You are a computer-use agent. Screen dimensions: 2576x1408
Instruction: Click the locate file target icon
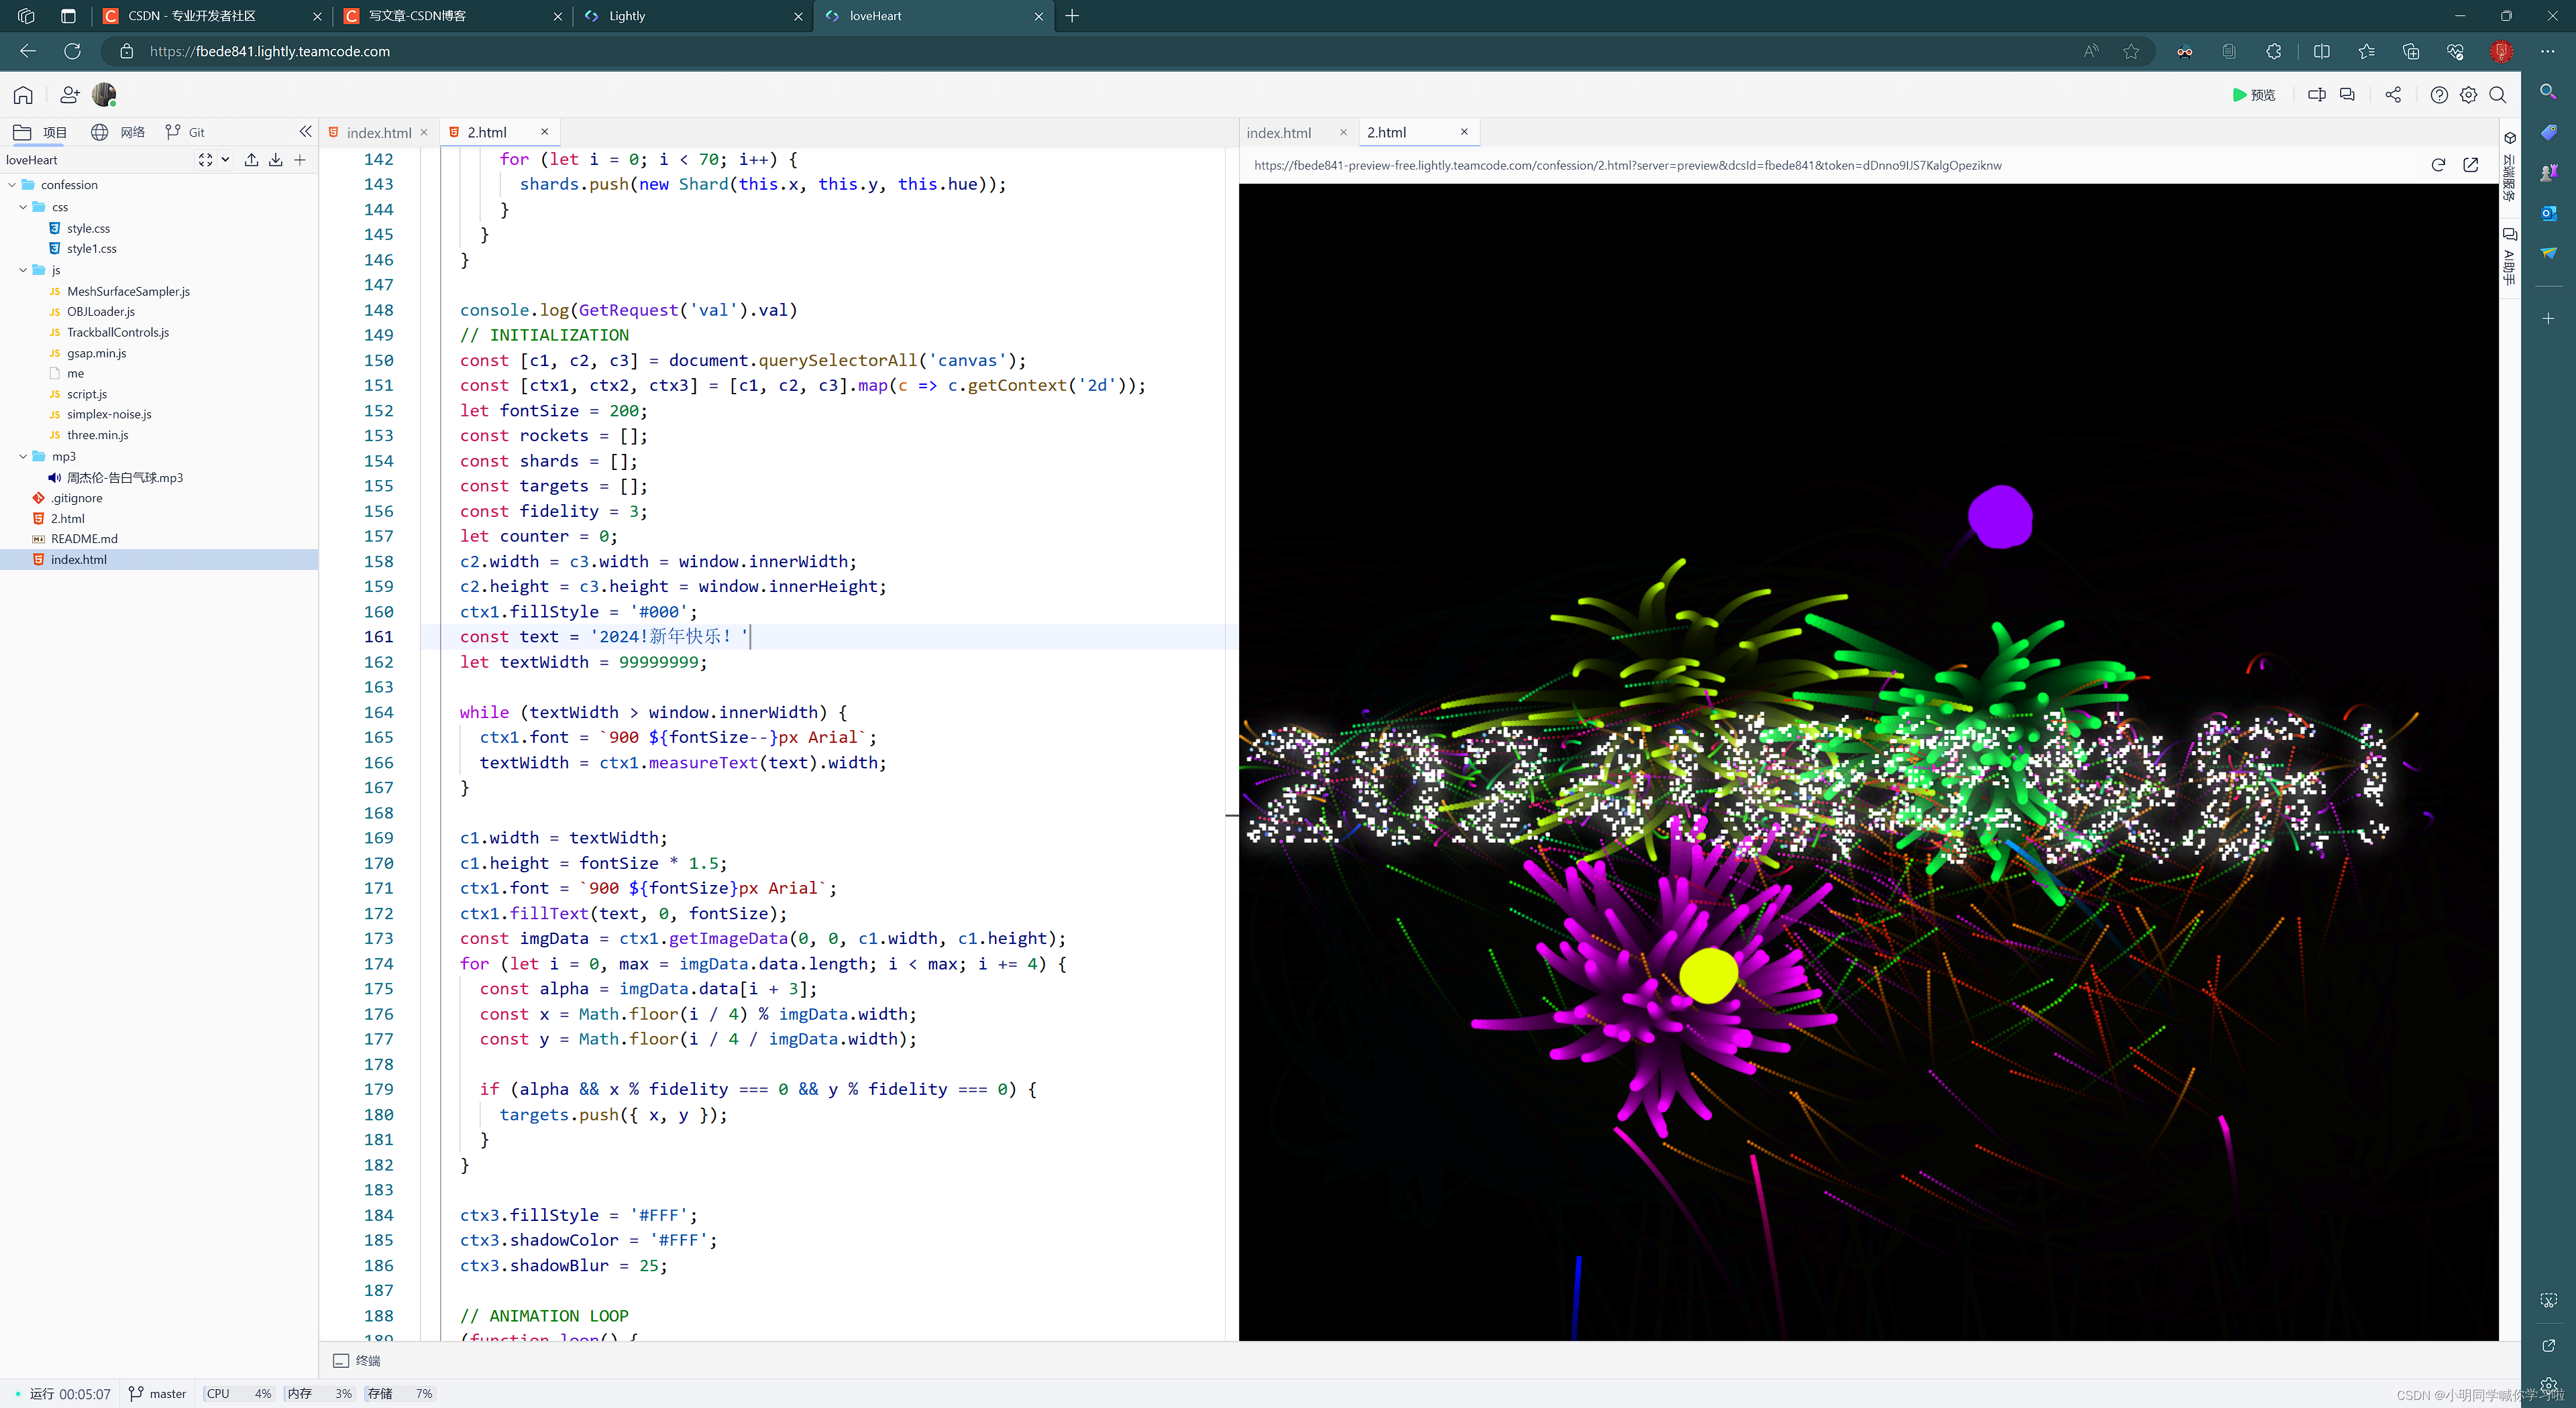pyautogui.click(x=205, y=160)
